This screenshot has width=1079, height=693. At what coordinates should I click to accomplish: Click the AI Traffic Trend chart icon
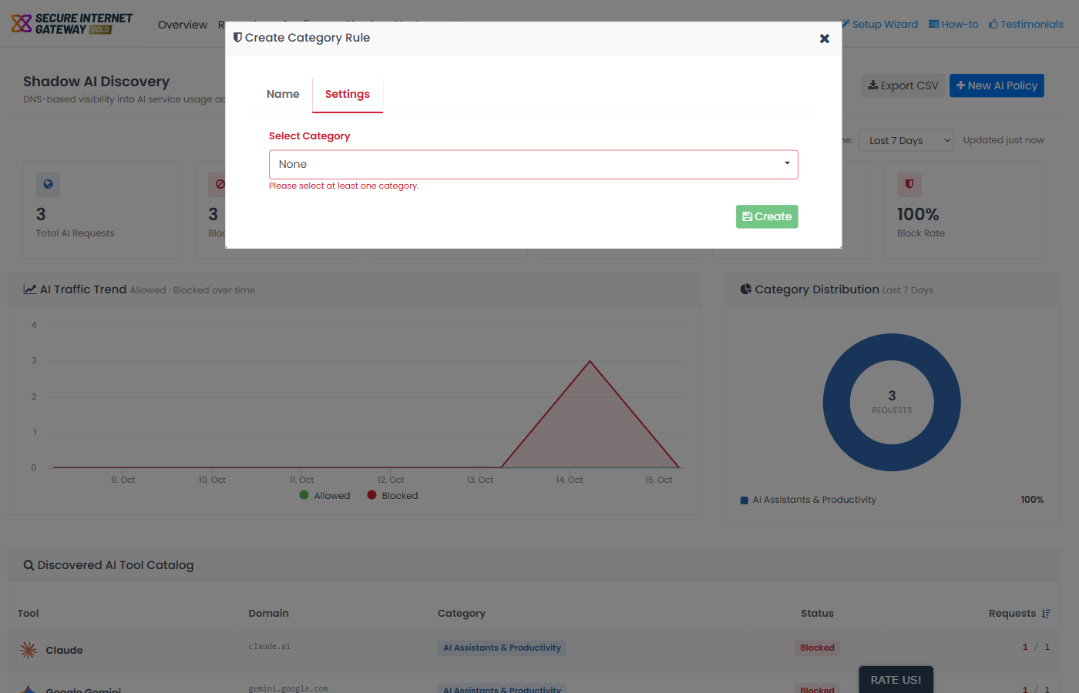pos(30,290)
